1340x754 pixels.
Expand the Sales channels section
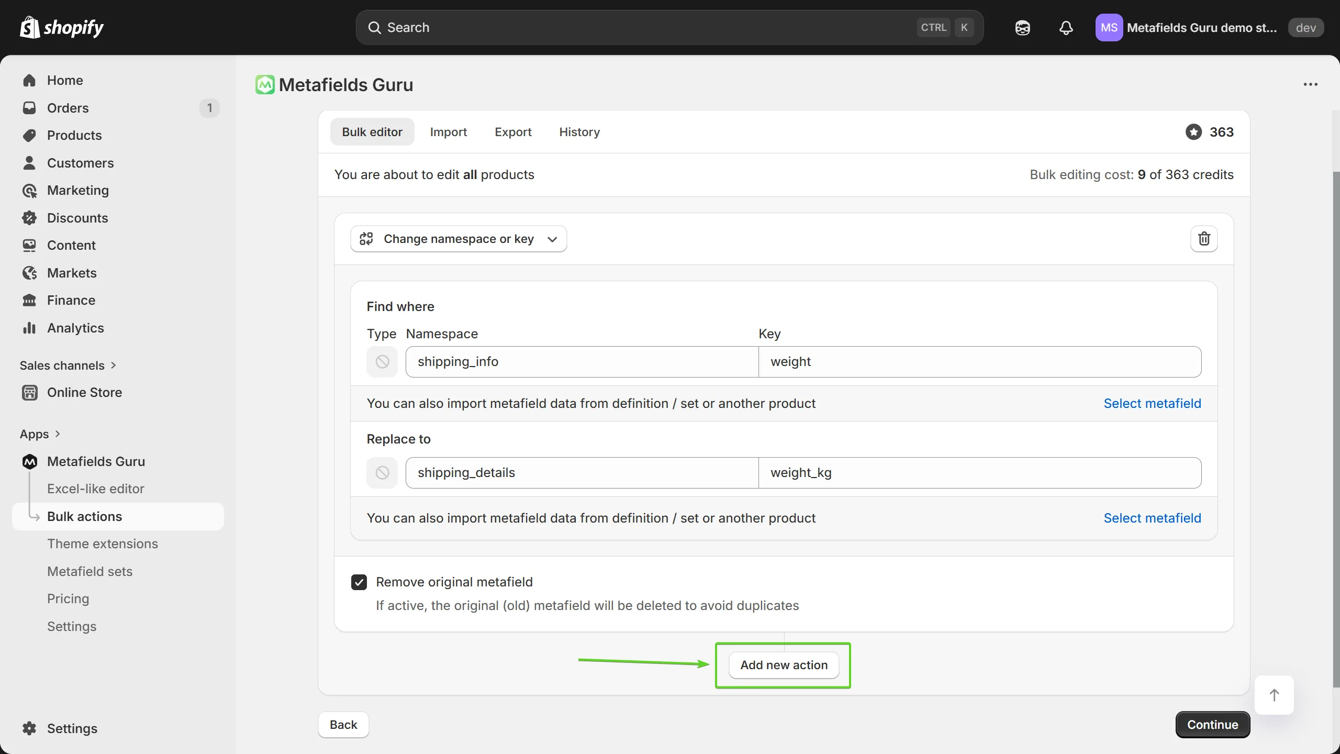click(68, 365)
